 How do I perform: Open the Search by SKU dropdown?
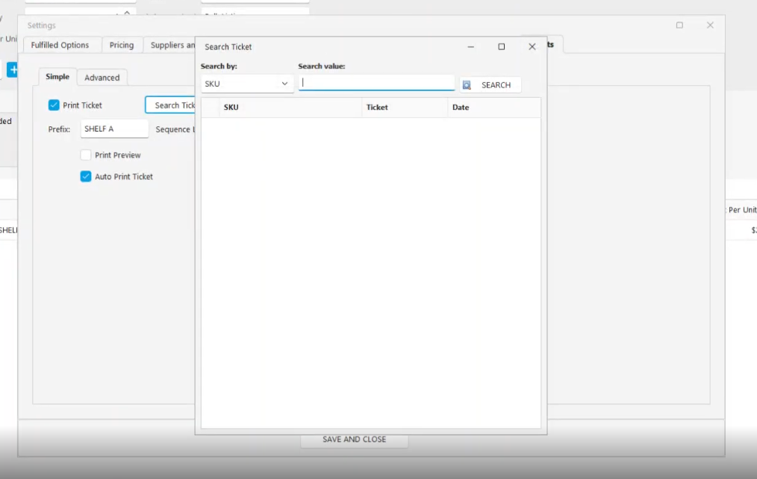pos(247,84)
